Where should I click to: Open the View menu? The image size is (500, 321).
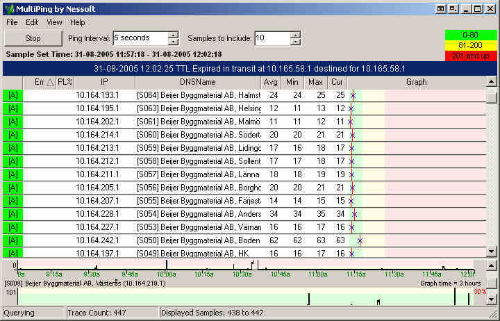pyautogui.click(x=54, y=22)
